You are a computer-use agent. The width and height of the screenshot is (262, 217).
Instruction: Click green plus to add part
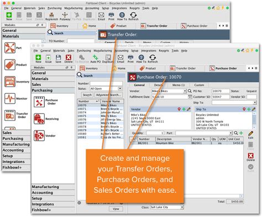tap(241, 133)
